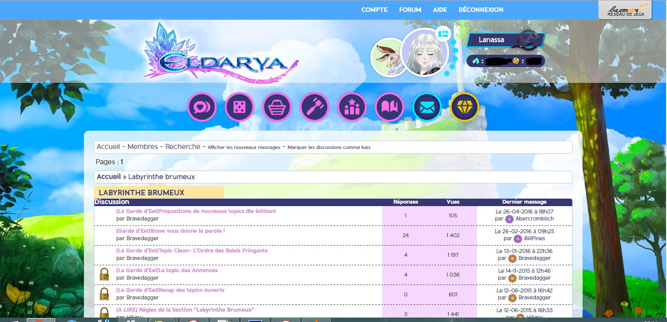Image resolution: width=667 pixels, height=322 pixels.
Task: Click Afficher les nouveaux messages
Action: coord(244,147)
